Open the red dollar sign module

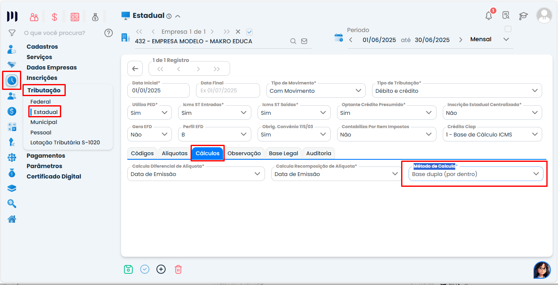pyautogui.click(x=55, y=17)
